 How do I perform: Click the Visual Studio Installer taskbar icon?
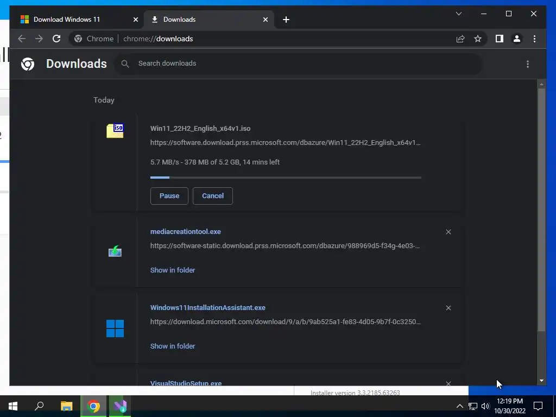pos(120,406)
